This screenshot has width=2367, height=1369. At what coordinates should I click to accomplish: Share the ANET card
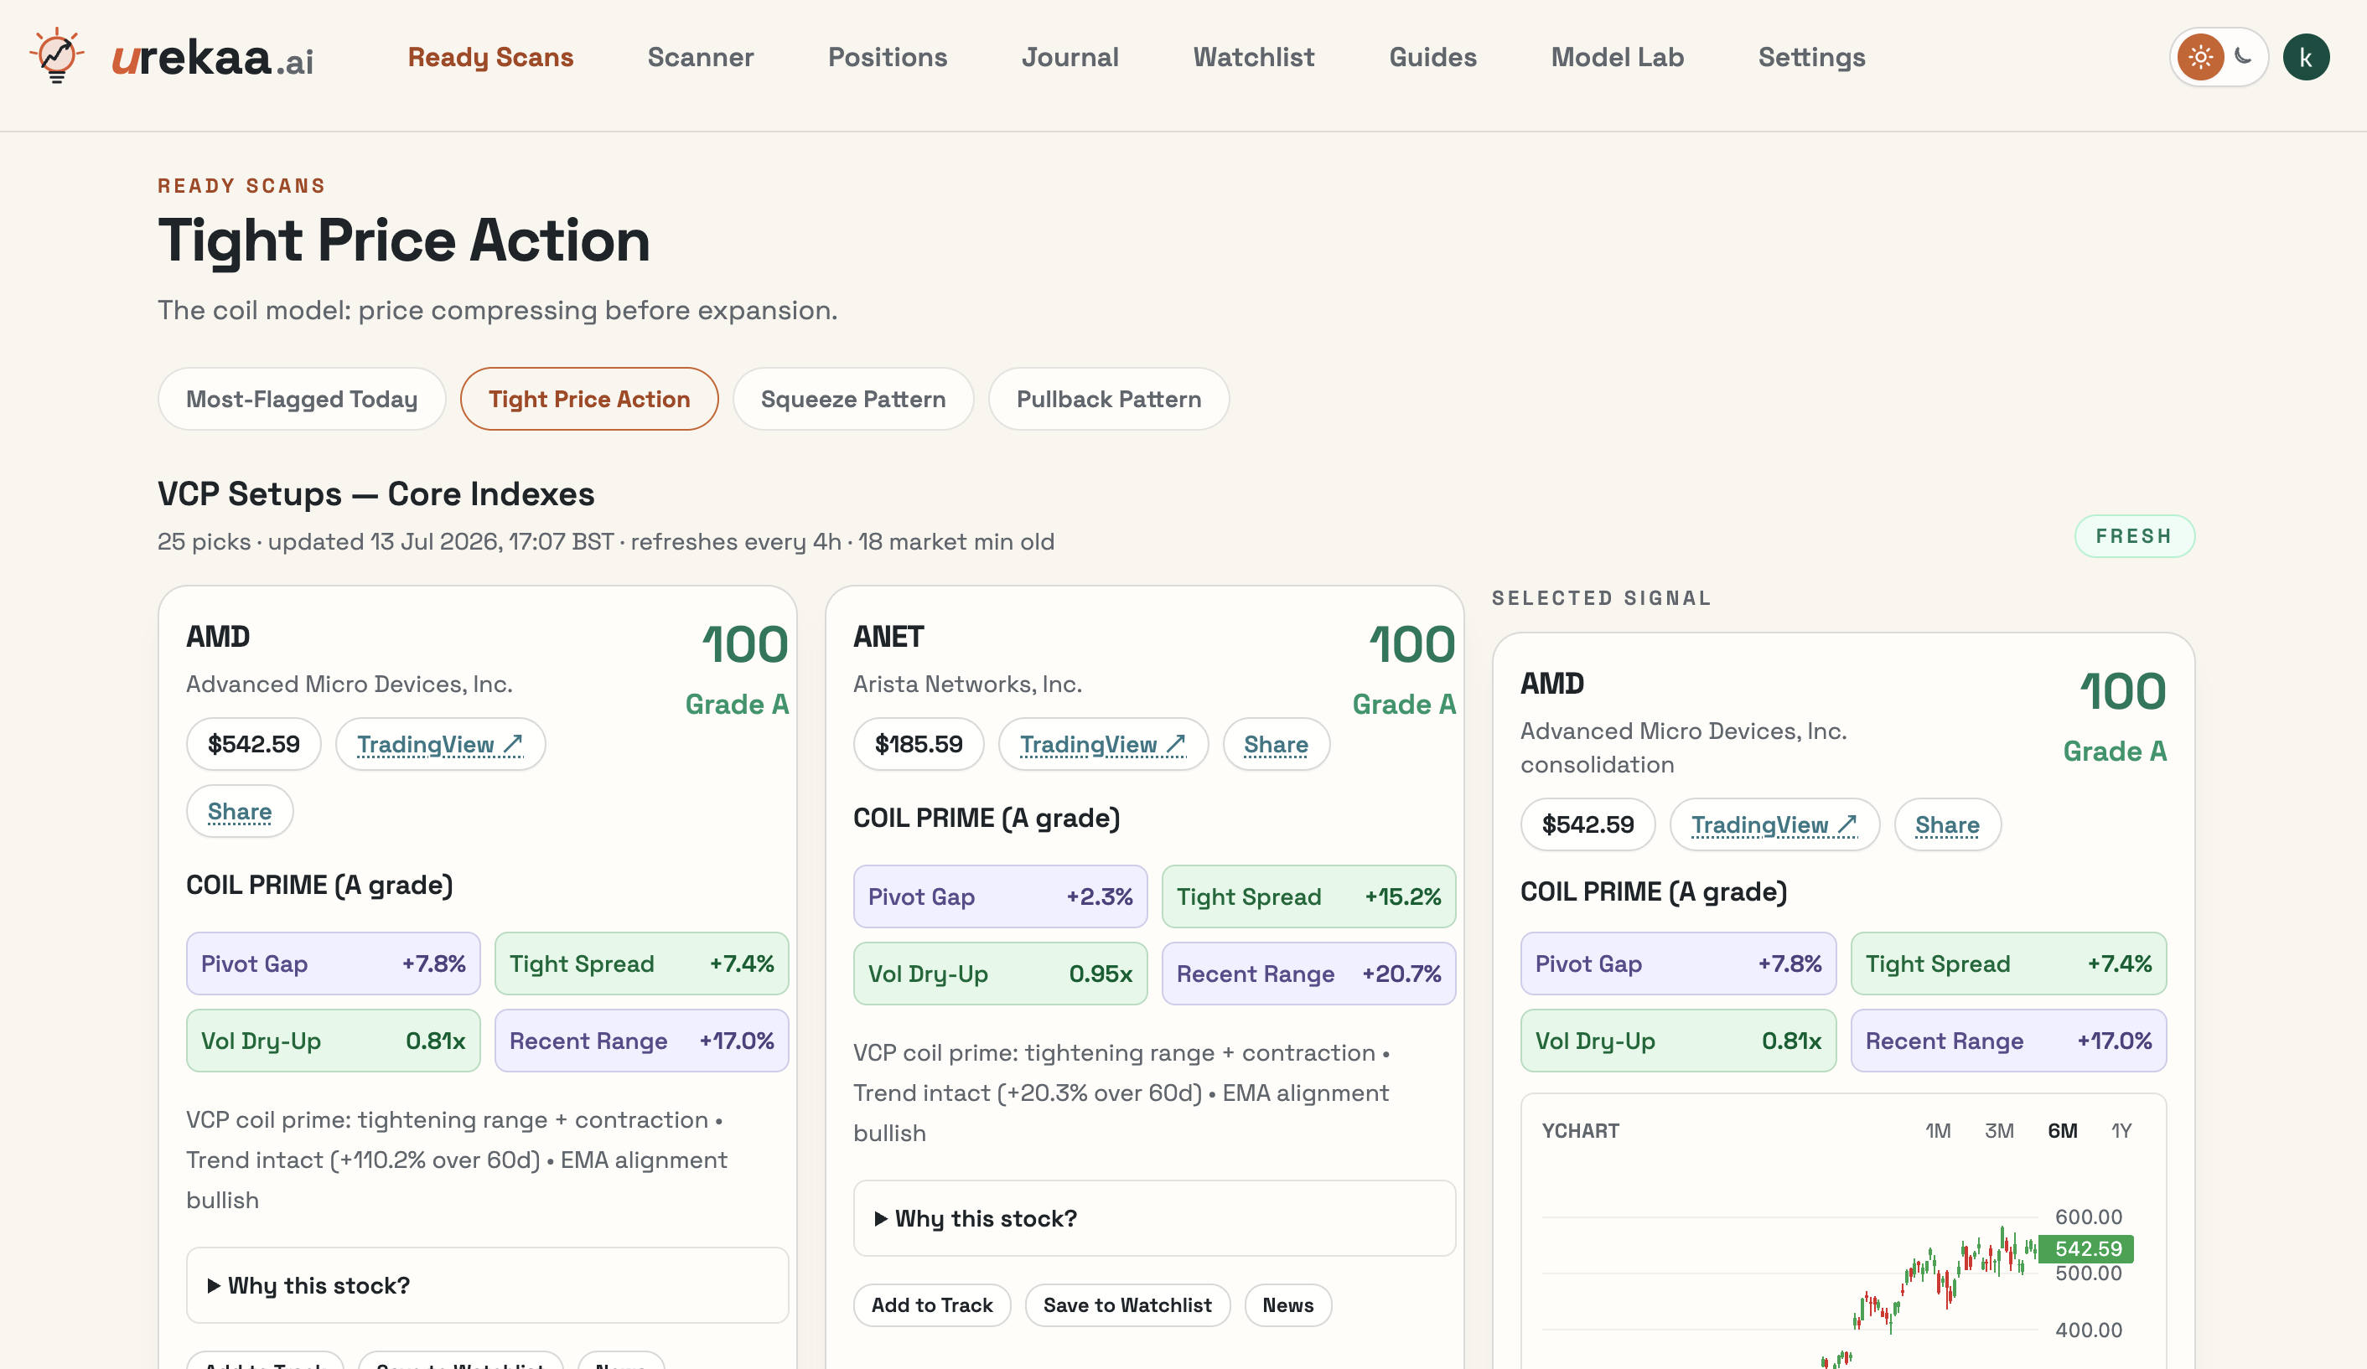tap(1276, 745)
